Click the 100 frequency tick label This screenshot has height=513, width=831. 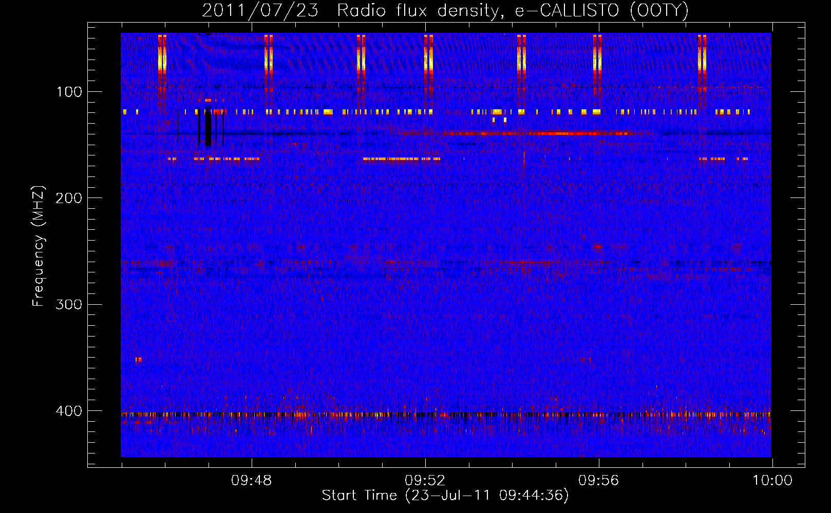point(69,92)
